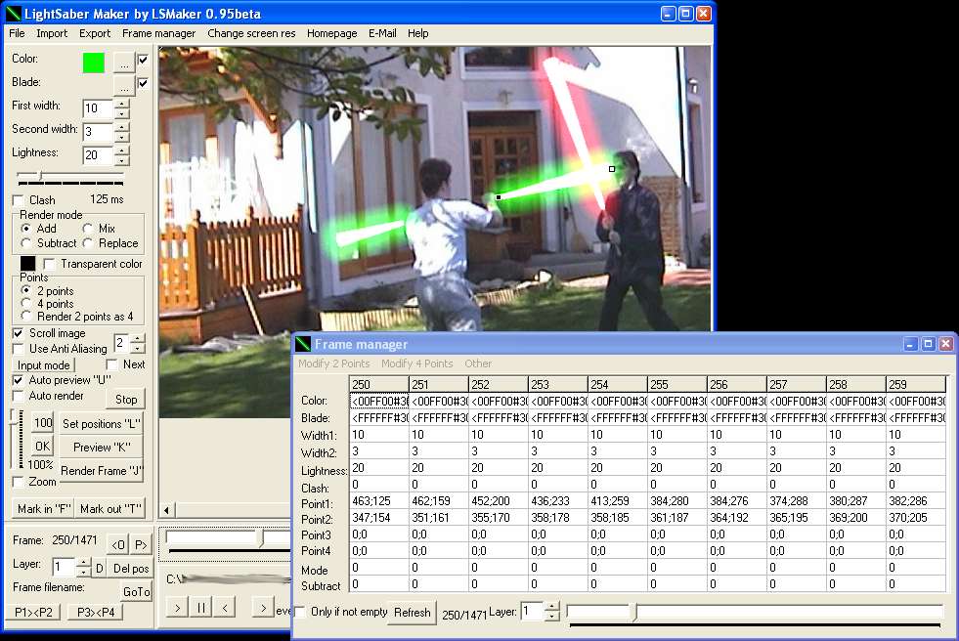This screenshot has height=641, width=959.
Task: Click the 'P>' next frame button
Action: click(x=141, y=544)
